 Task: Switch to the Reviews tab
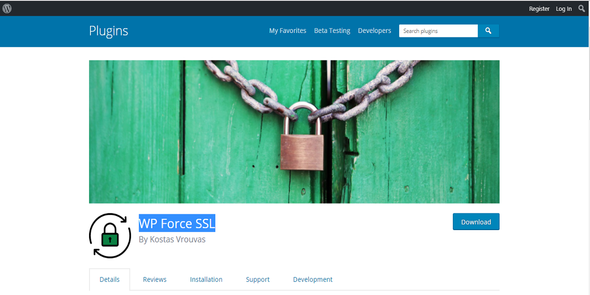pyautogui.click(x=155, y=279)
